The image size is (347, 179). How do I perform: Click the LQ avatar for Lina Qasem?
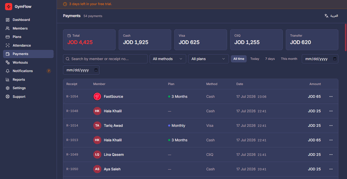point(97,155)
